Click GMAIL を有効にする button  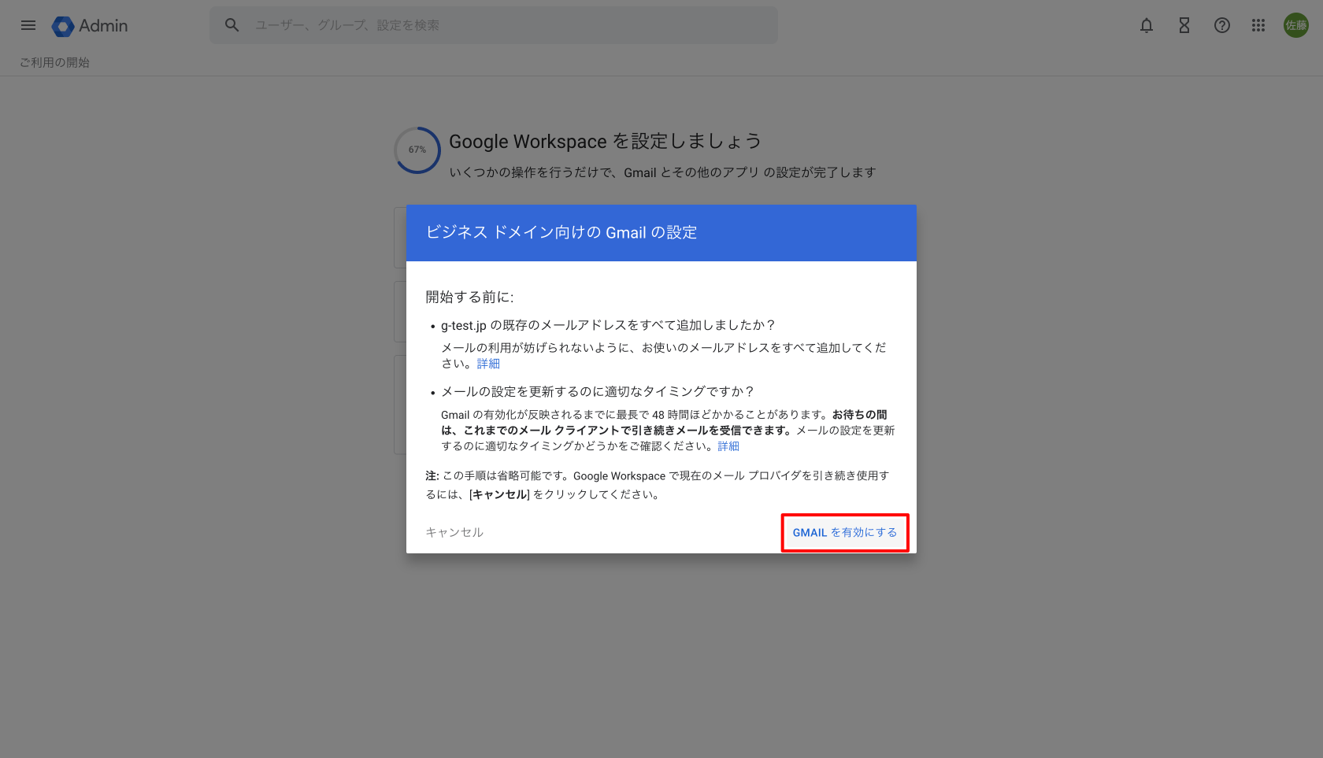845,533
